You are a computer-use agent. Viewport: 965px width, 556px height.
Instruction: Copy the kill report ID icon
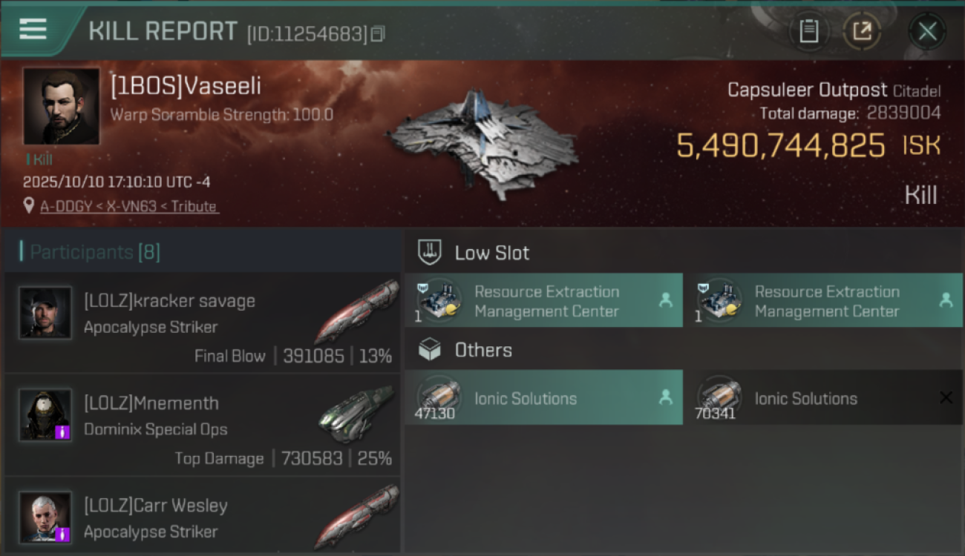coord(378,34)
